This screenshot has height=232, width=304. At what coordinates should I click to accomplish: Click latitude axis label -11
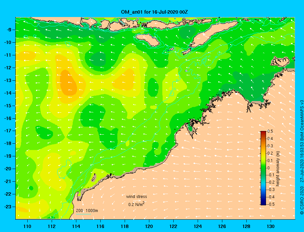8,55
